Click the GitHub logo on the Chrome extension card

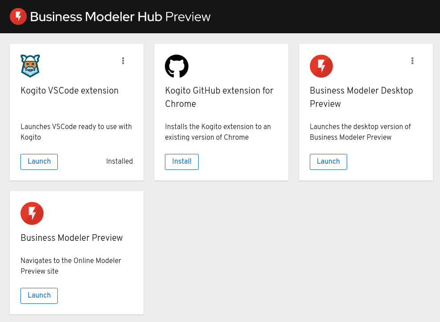click(x=176, y=66)
